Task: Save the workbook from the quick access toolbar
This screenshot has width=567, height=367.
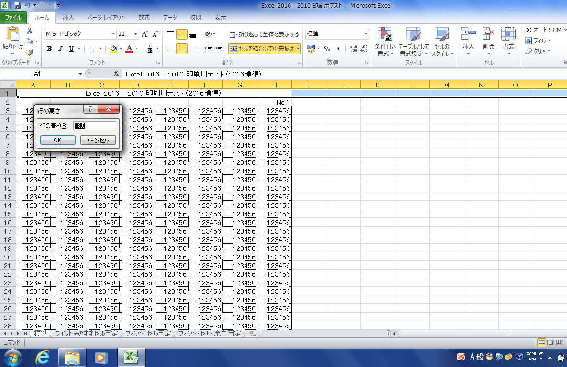Action: coord(17,5)
